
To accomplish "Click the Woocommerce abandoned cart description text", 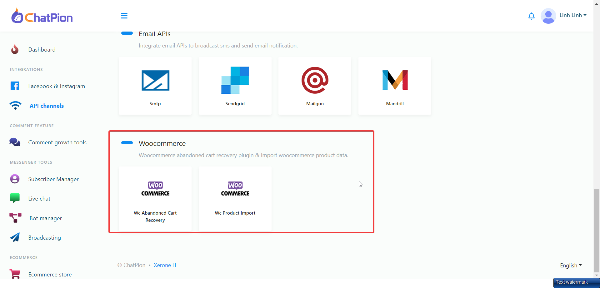I will point(243,155).
